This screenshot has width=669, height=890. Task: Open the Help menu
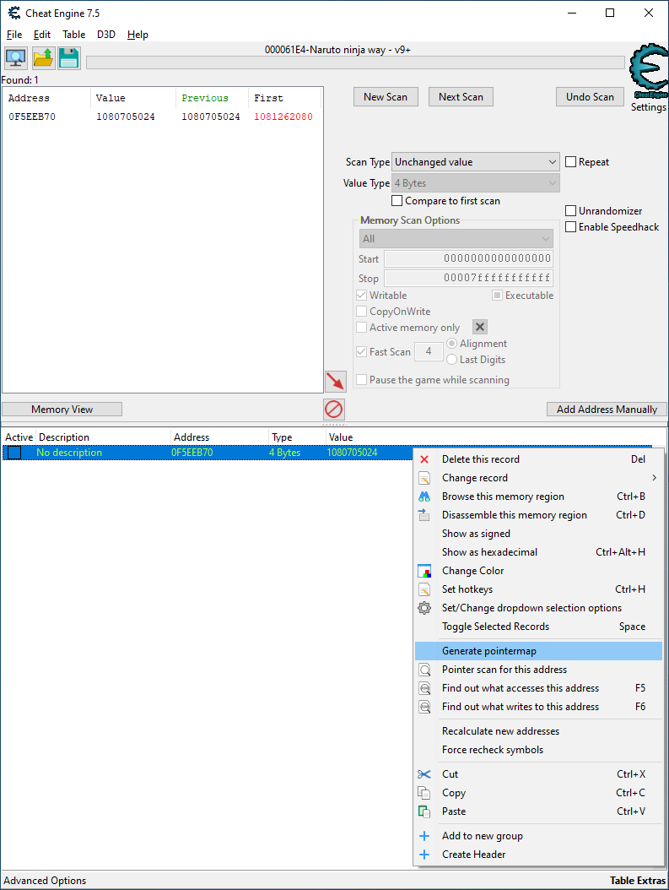pos(138,35)
